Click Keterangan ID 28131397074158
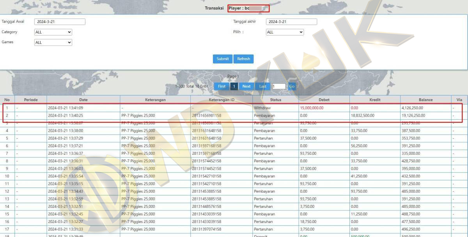The image size is (468, 237). (206, 229)
